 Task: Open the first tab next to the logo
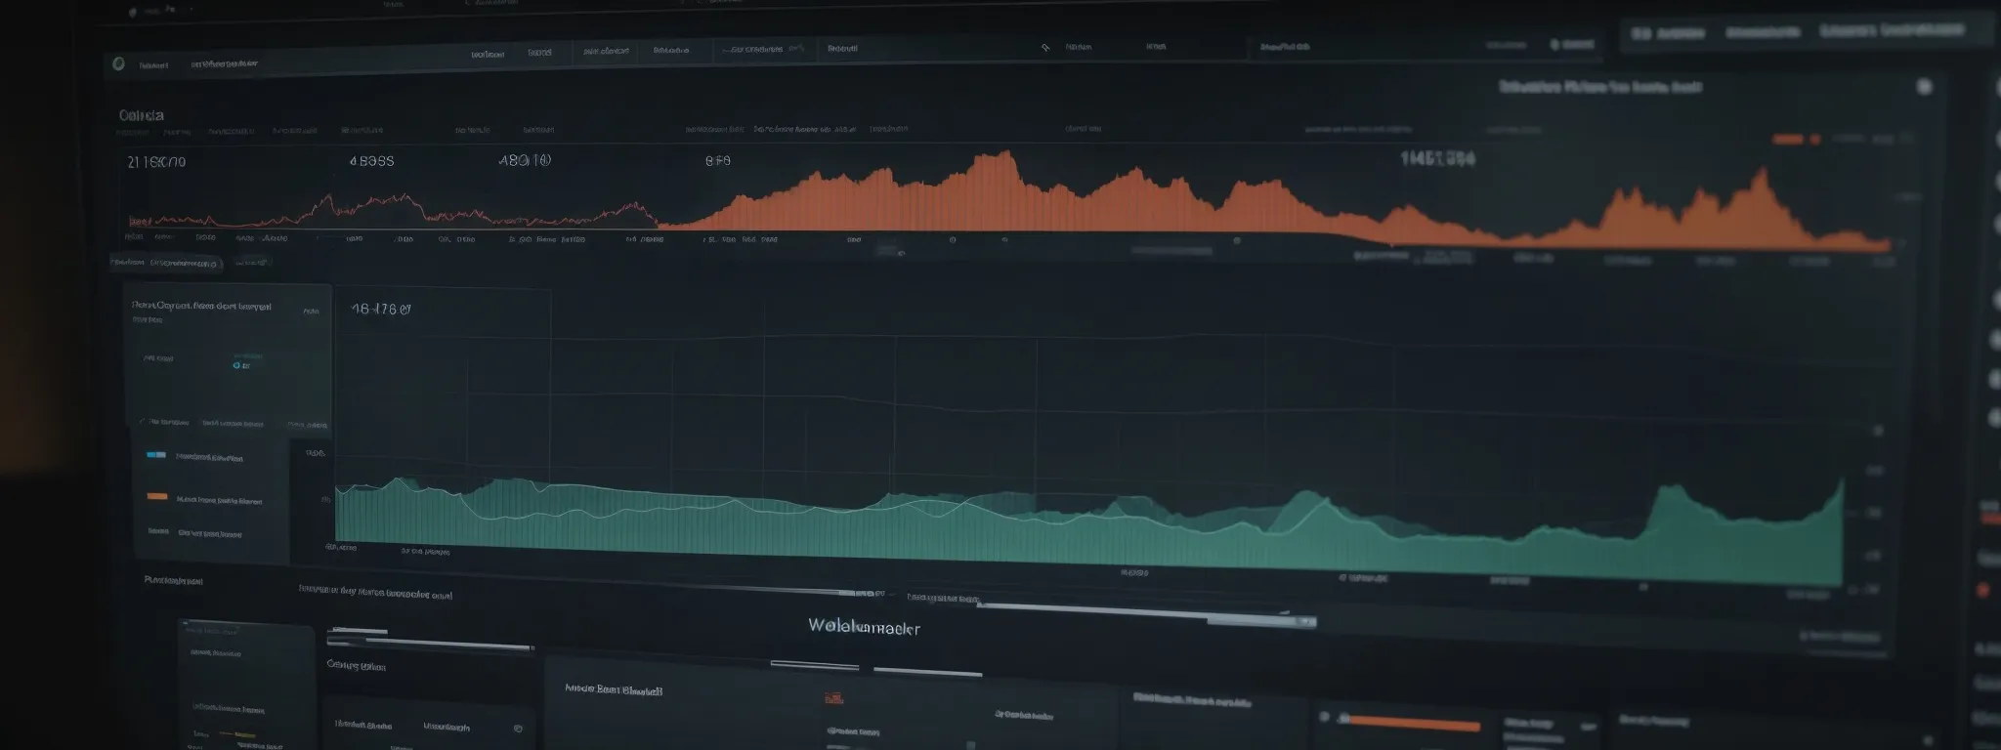point(152,65)
